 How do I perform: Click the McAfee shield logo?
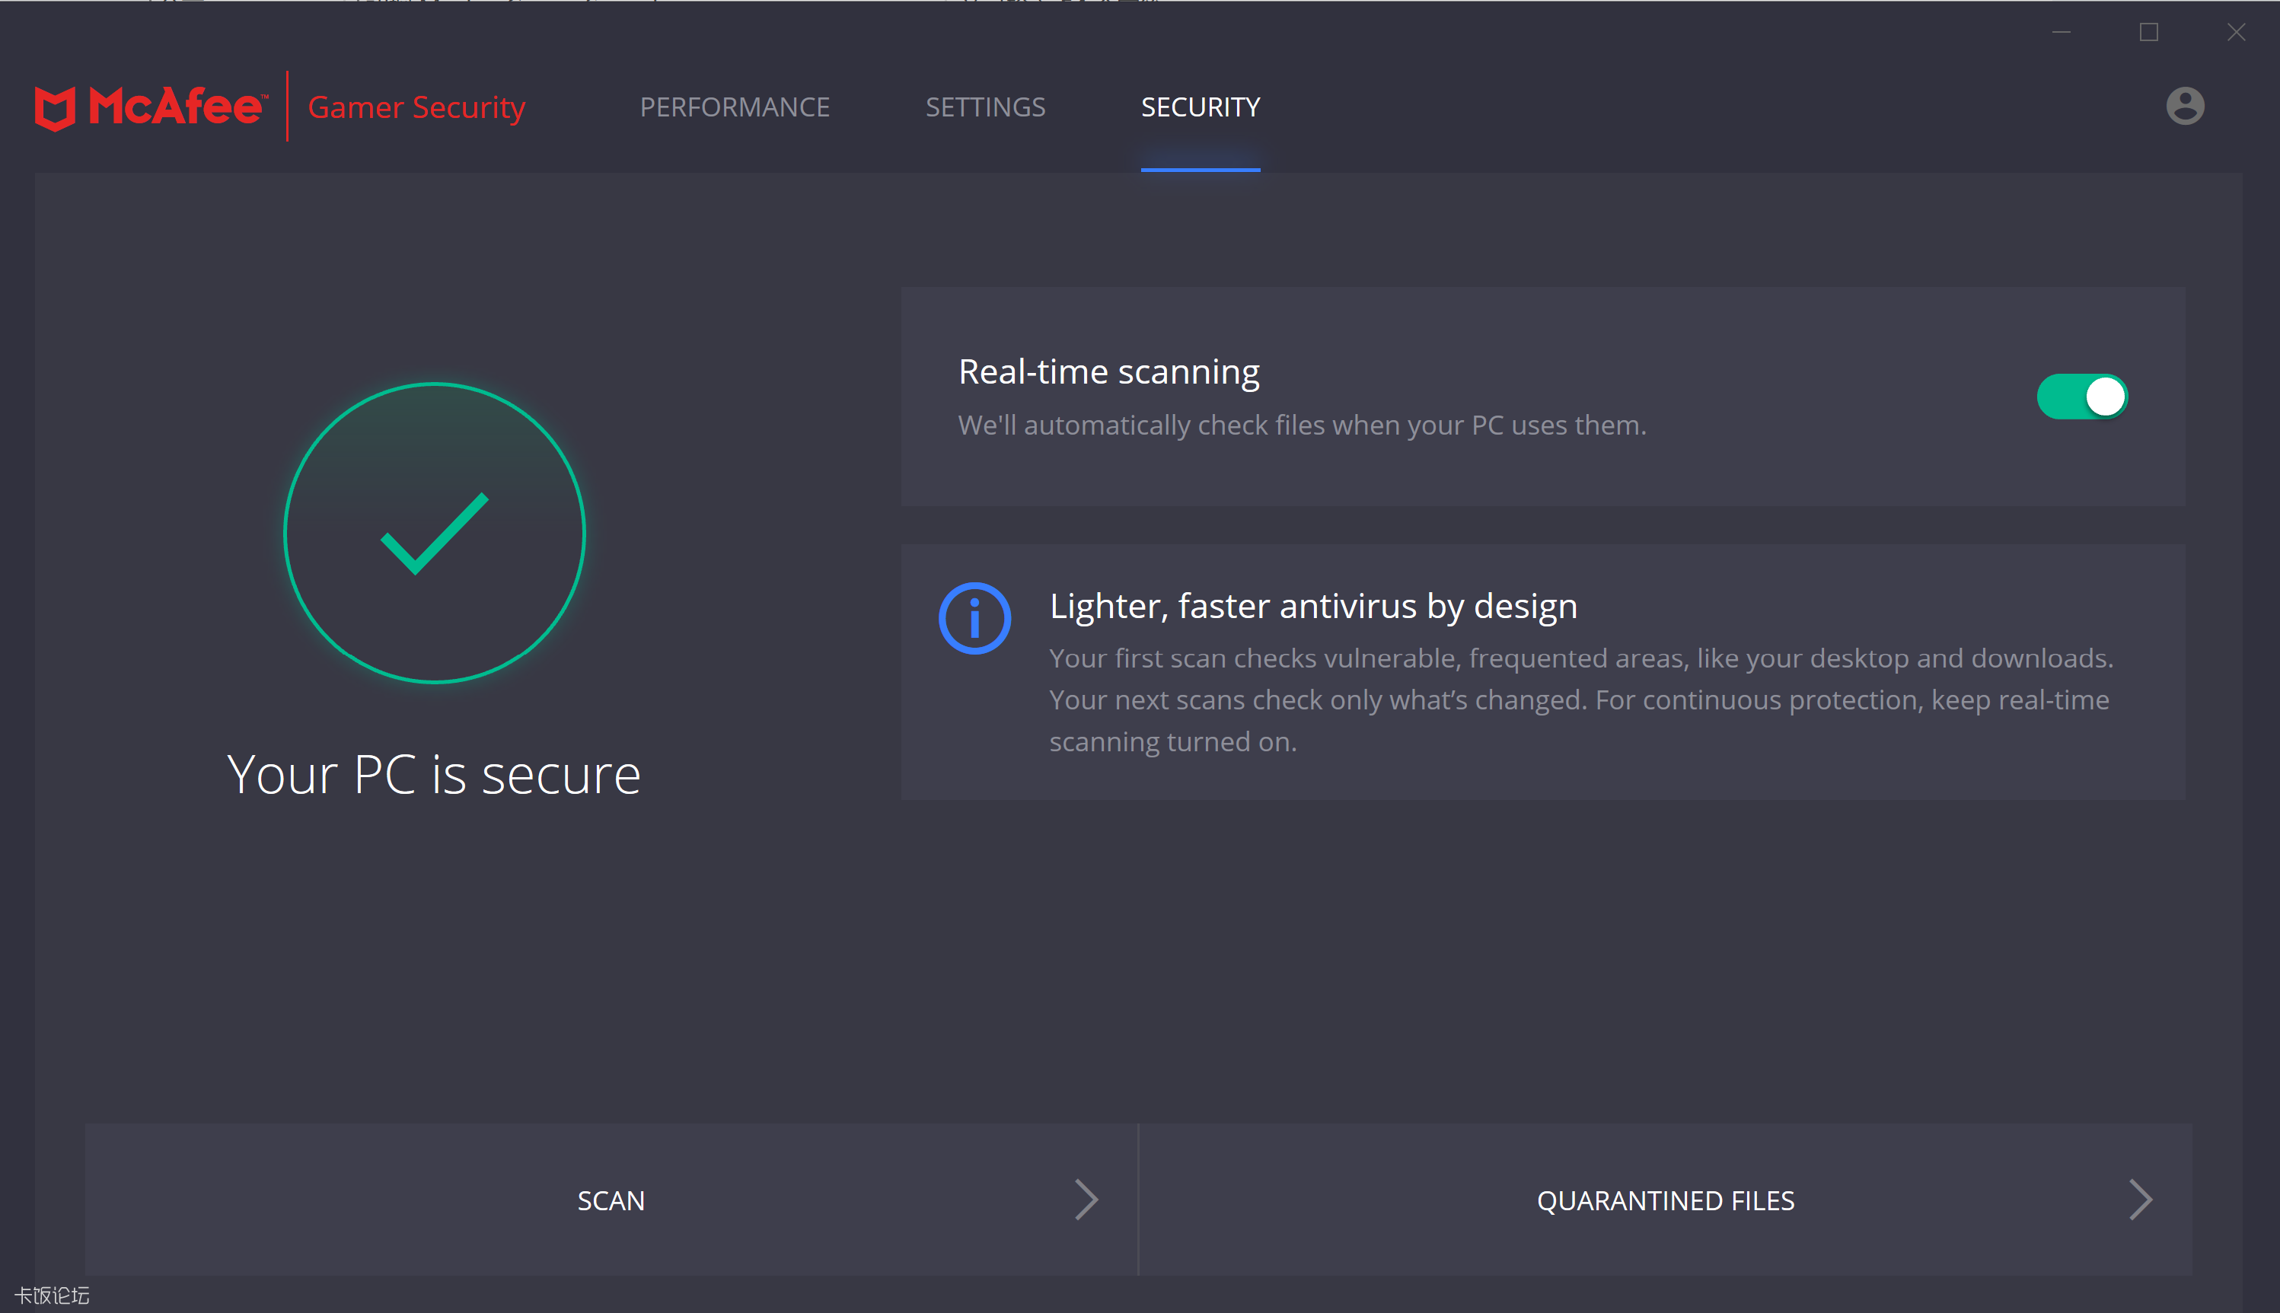[54, 108]
